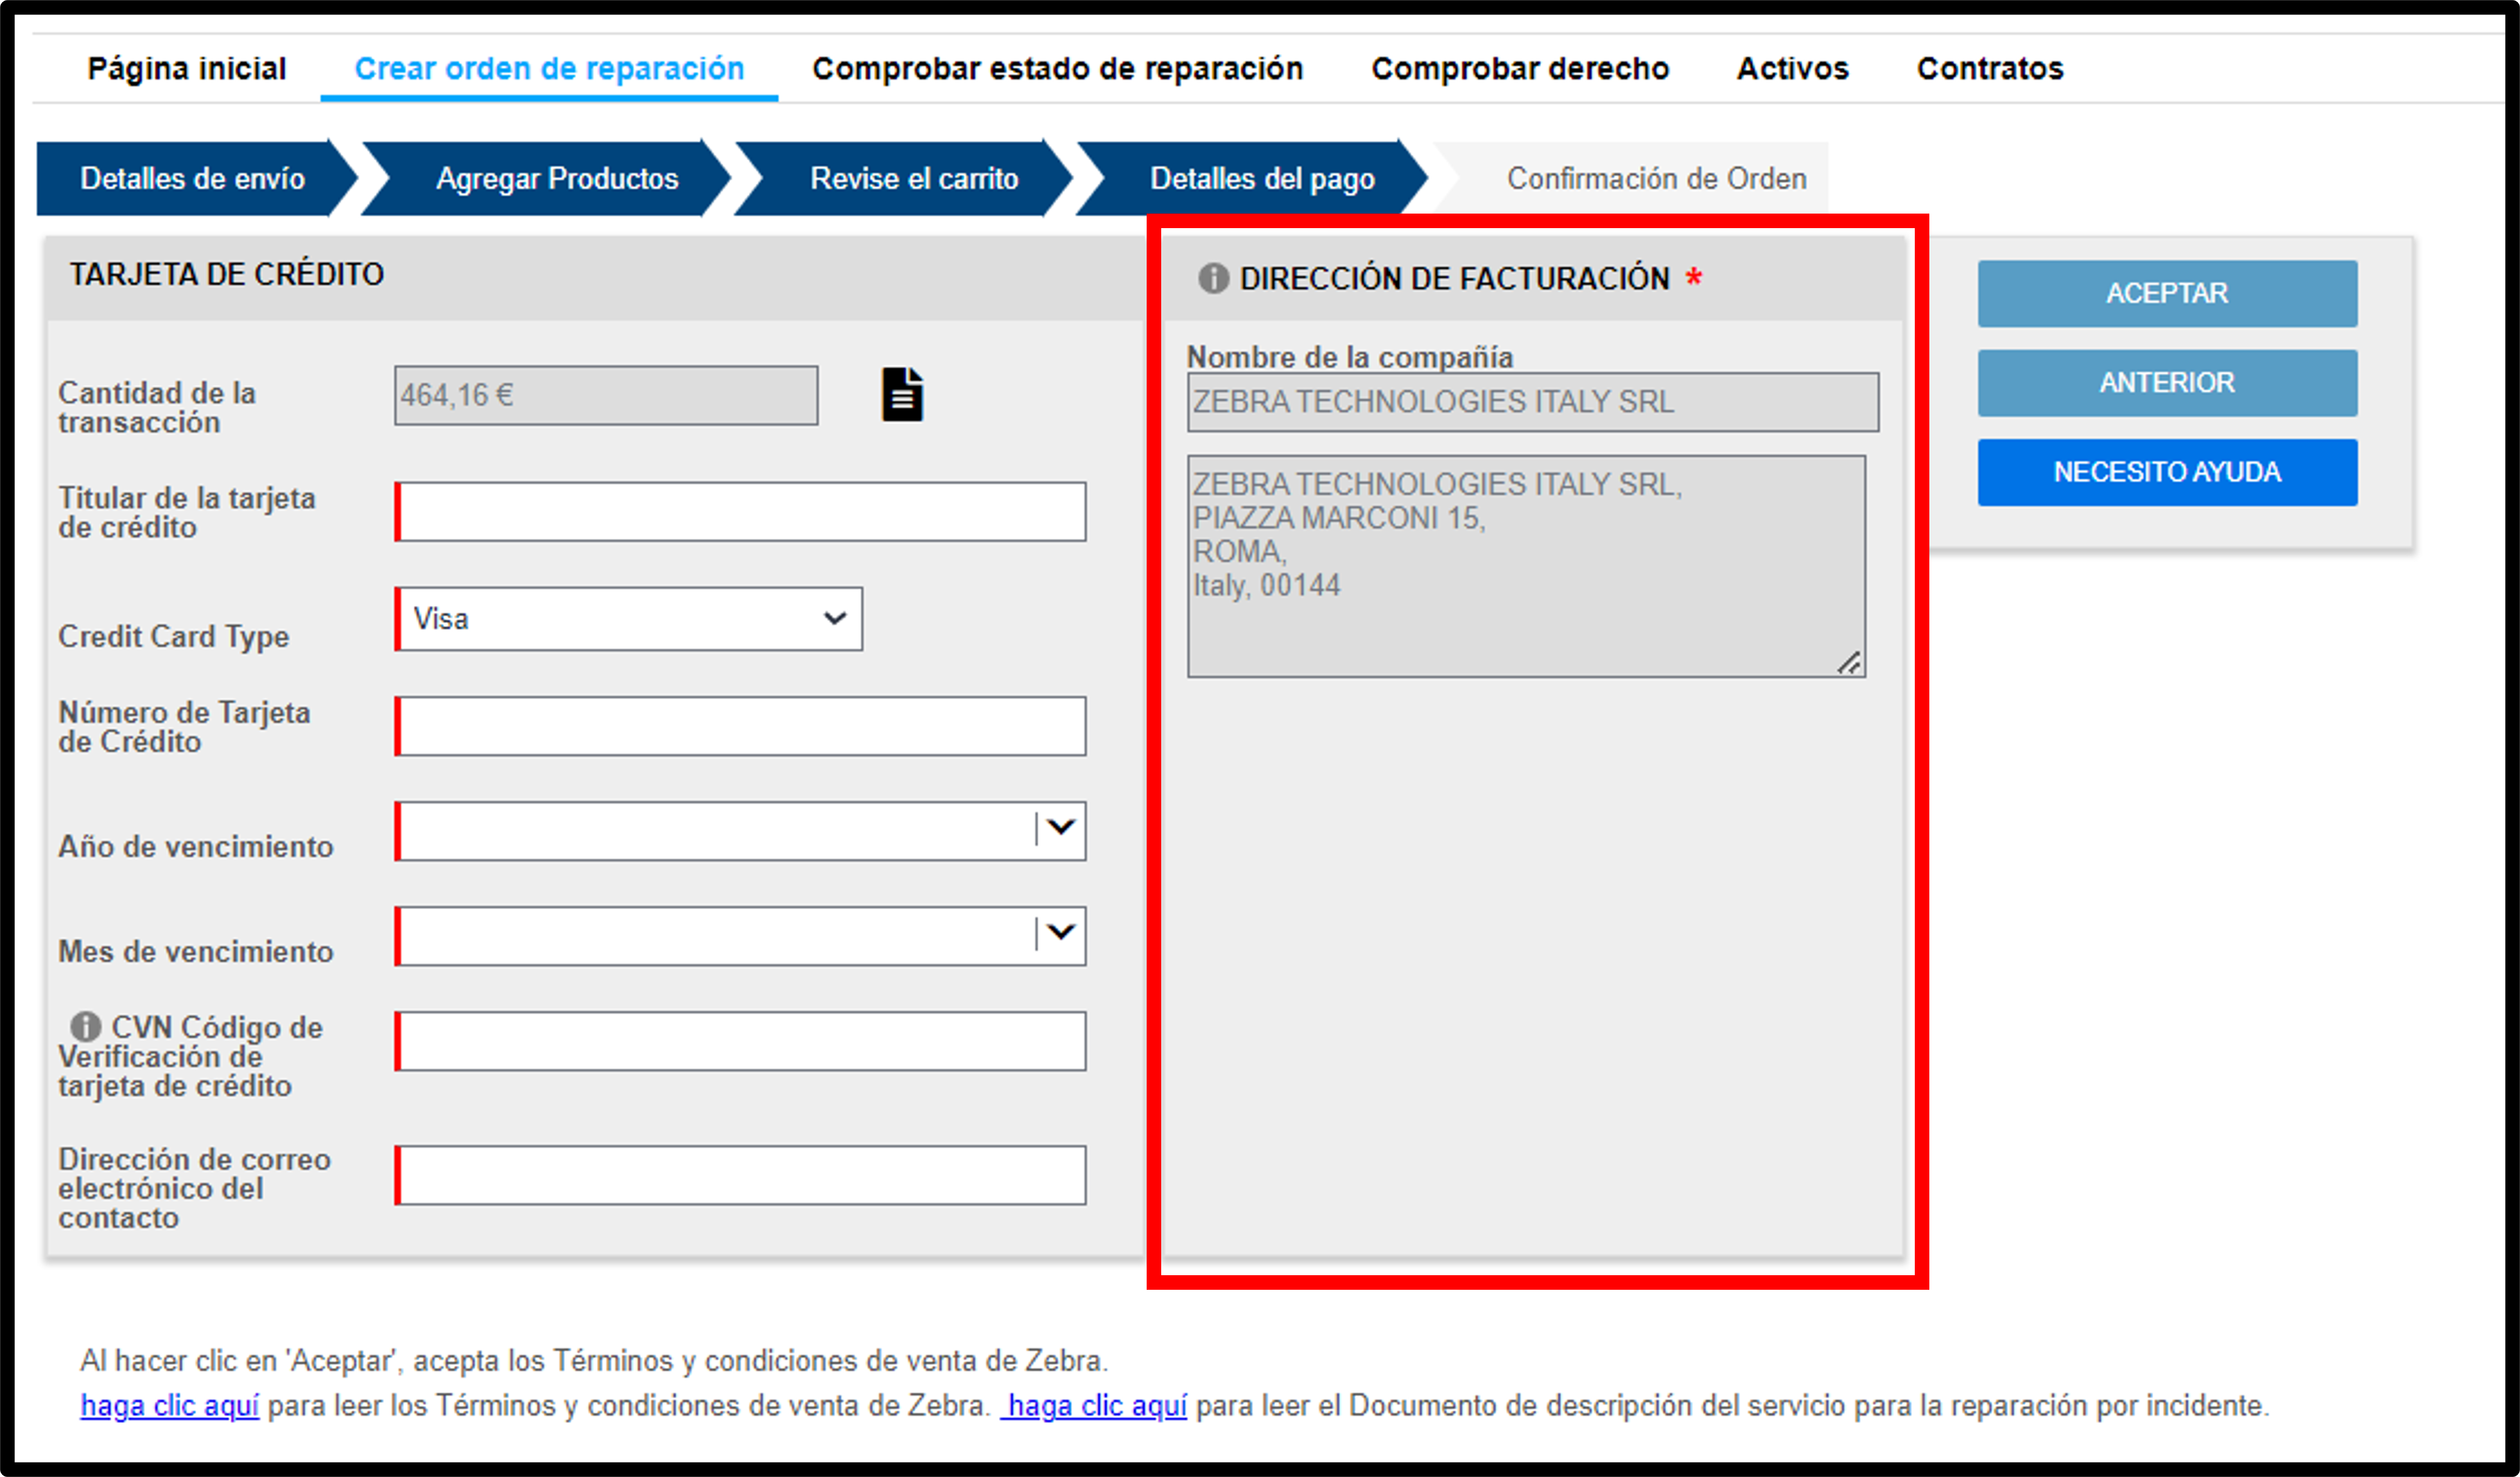The width and height of the screenshot is (2520, 1477).
Task: Click the billing address textarea resize handle
Action: click(1850, 662)
